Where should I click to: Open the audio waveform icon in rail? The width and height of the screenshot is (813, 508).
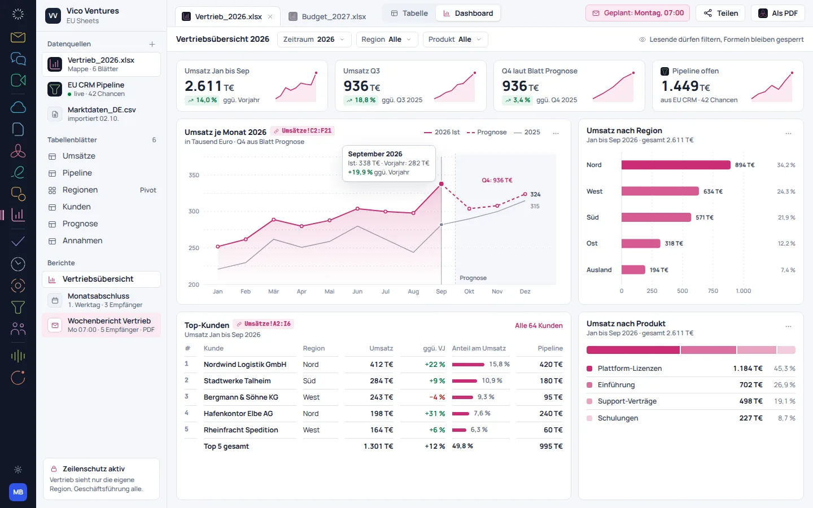(18, 356)
